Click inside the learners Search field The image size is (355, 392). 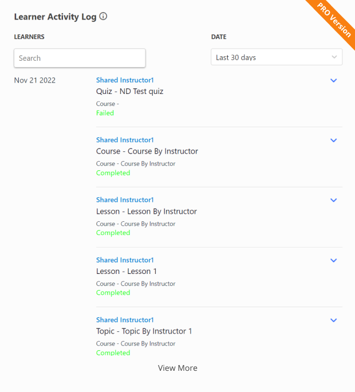[80, 58]
